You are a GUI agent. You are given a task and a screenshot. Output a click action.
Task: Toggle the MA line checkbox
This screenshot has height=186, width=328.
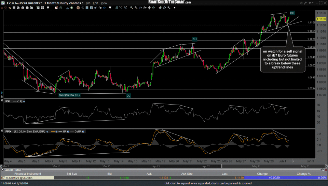click(x=68, y=131)
